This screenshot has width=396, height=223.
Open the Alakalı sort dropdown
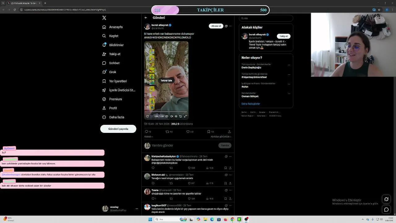pyautogui.click(x=148, y=137)
